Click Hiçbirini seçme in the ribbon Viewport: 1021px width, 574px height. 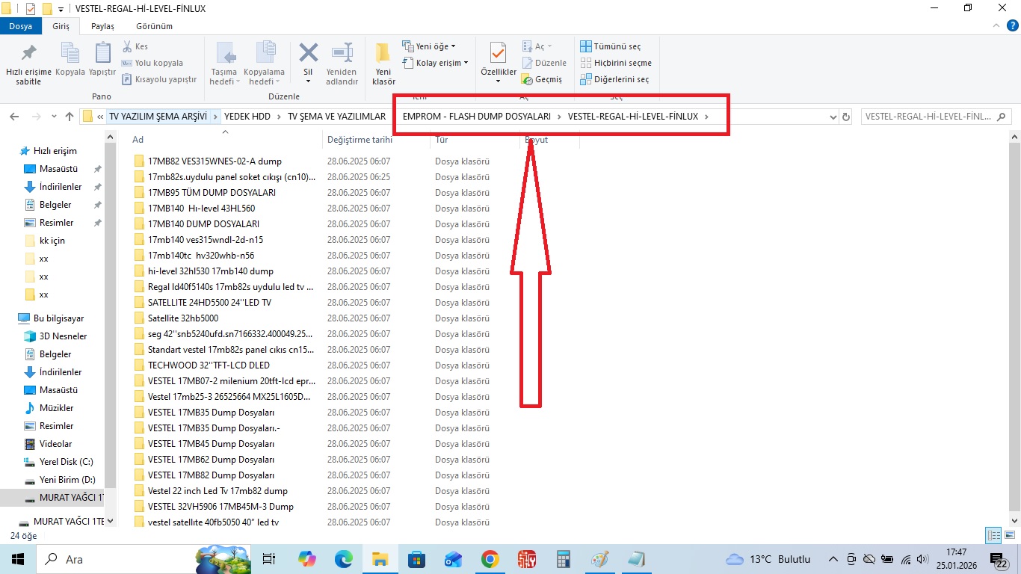click(x=616, y=63)
